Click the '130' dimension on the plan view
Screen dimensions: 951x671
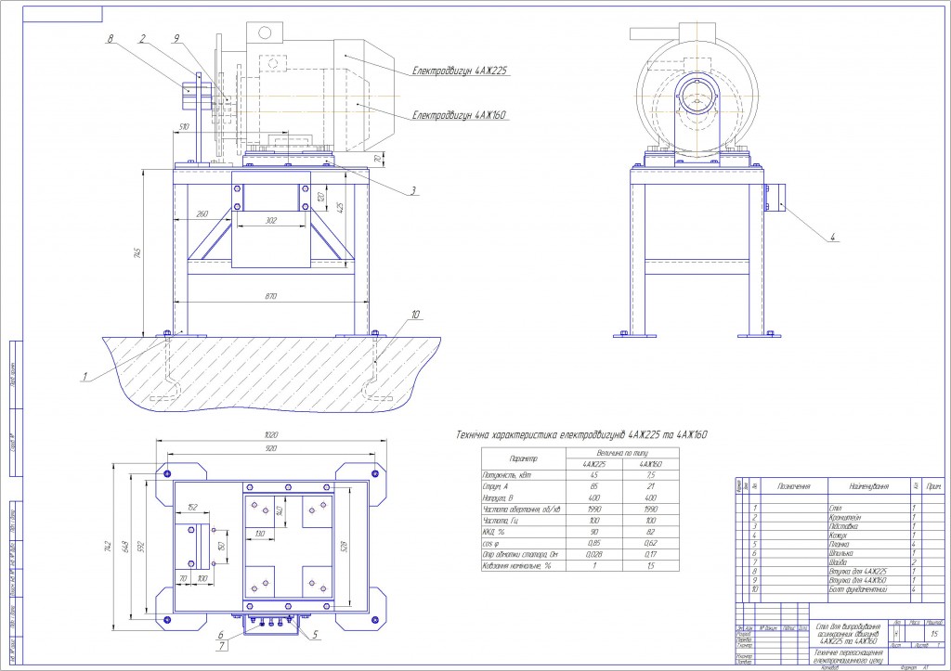(x=260, y=534)
